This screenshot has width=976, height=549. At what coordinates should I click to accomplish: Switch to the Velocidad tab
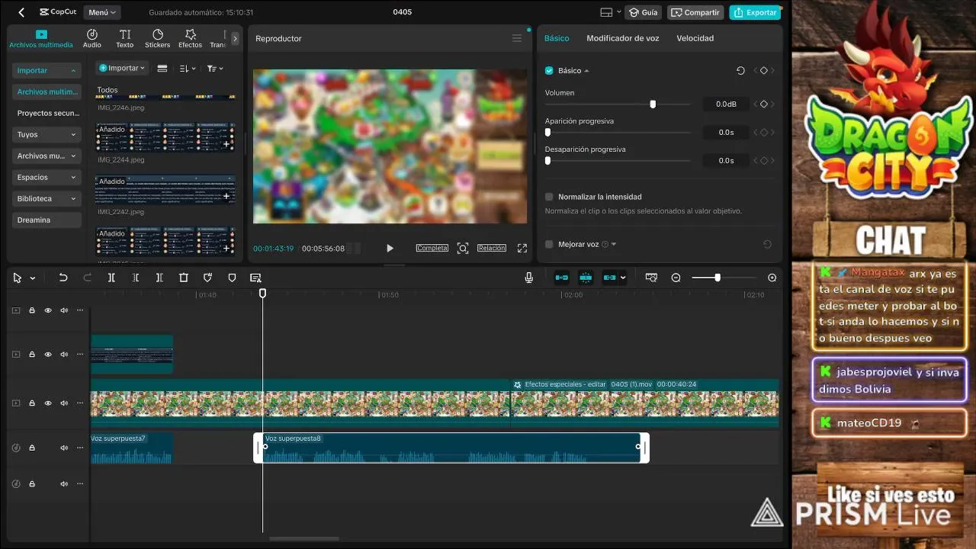click(x=695, y=38)
